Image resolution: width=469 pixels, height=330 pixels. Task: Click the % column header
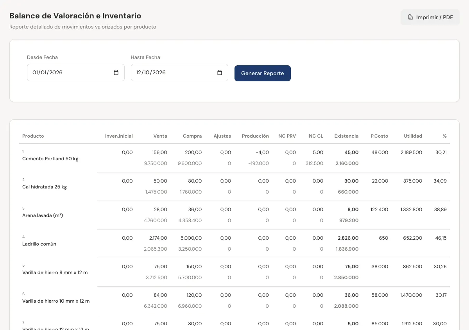[x=444, y=136]
